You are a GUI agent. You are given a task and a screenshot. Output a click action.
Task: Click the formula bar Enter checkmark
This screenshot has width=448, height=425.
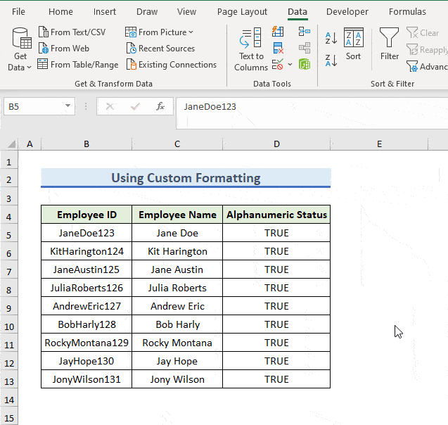tap(135, 107)
